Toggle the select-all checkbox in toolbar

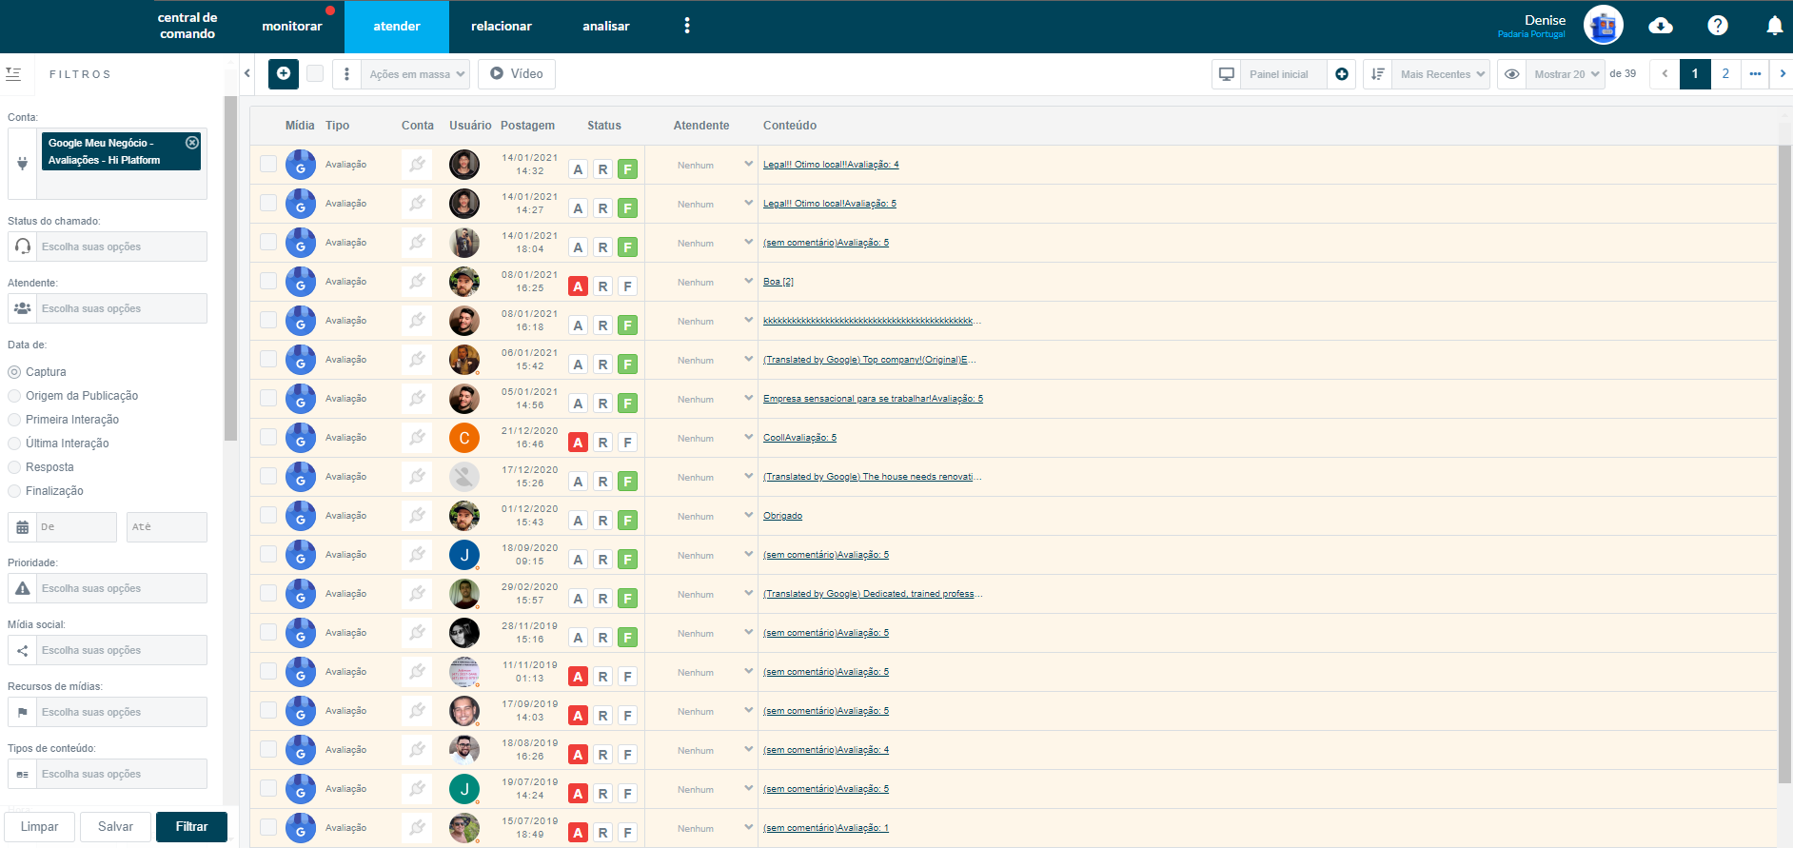315,73
